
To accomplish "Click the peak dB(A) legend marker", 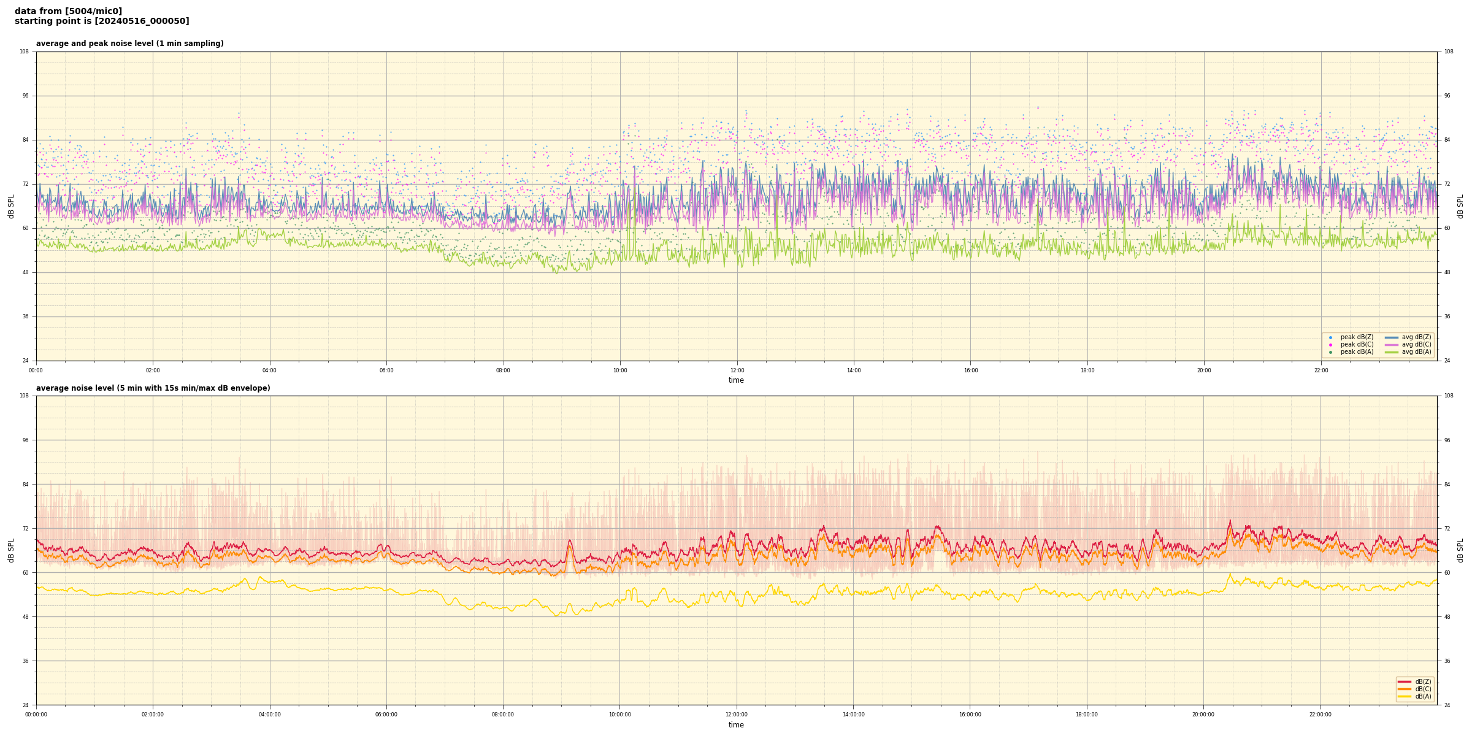I will (1330, 352).
